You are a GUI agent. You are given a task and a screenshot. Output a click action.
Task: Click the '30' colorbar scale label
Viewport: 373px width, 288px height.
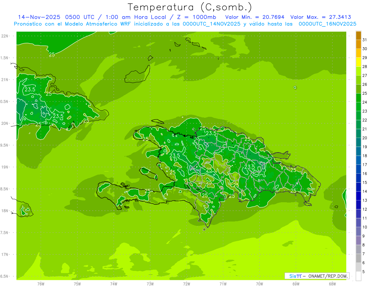(x=365, y=49)
